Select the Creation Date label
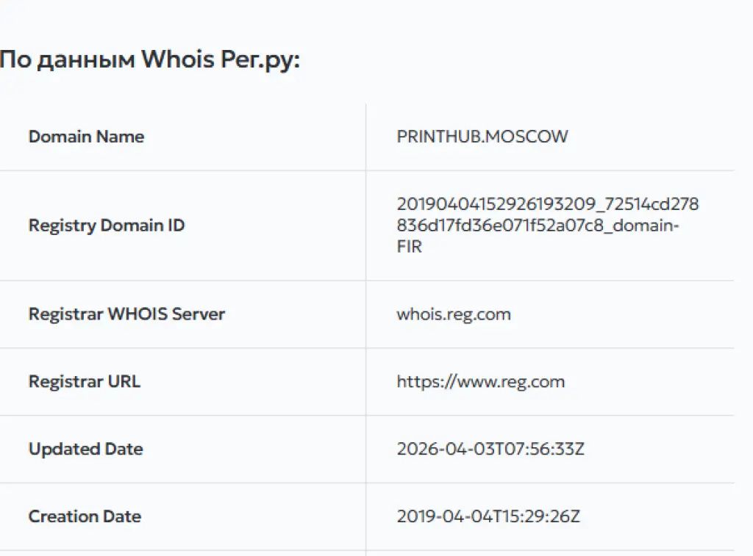This screenshot has height=556, width=753. [x=85, y=516]
